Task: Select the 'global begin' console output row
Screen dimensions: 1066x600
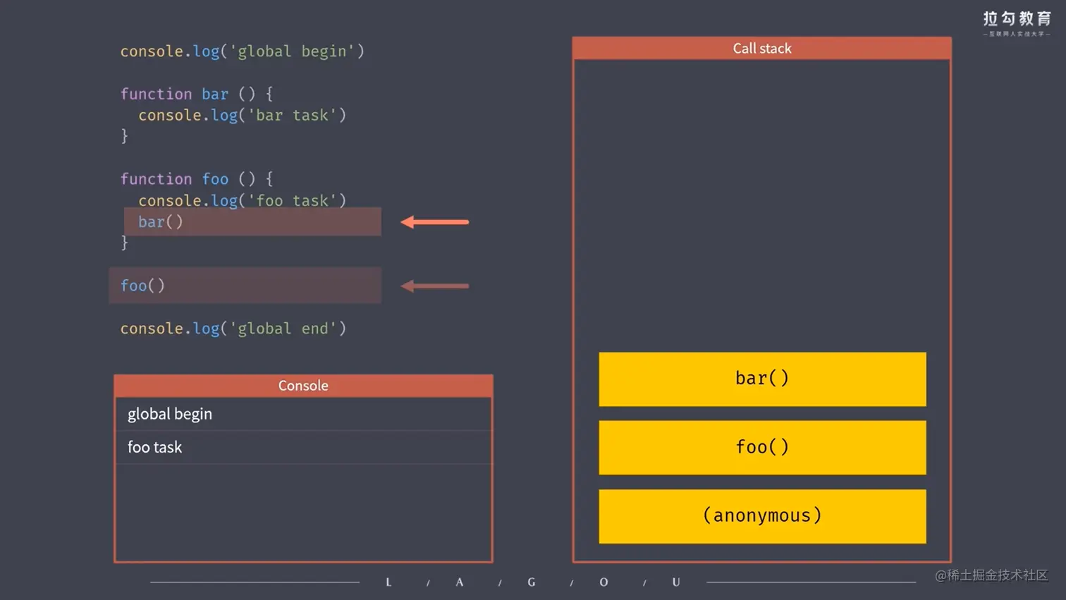Action: click(x=303, y=414)
